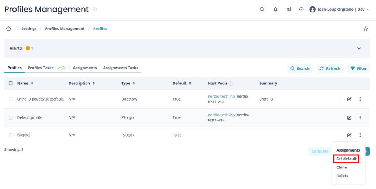
Task: Open the menu for Default profile row
Action: 360,117
